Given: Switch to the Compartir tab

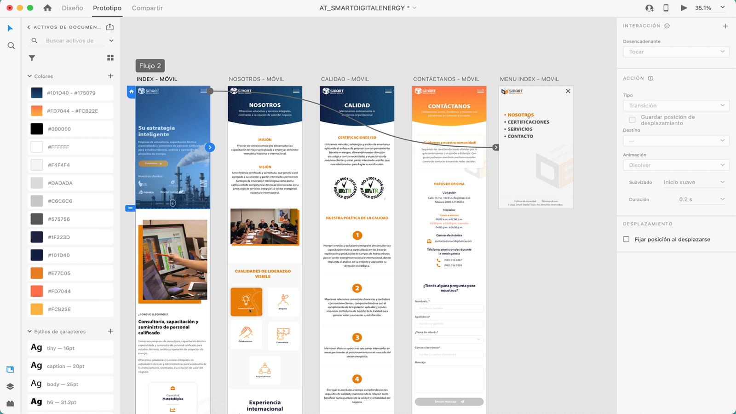Looking at the screenshot, I should (x=147, y=8).
